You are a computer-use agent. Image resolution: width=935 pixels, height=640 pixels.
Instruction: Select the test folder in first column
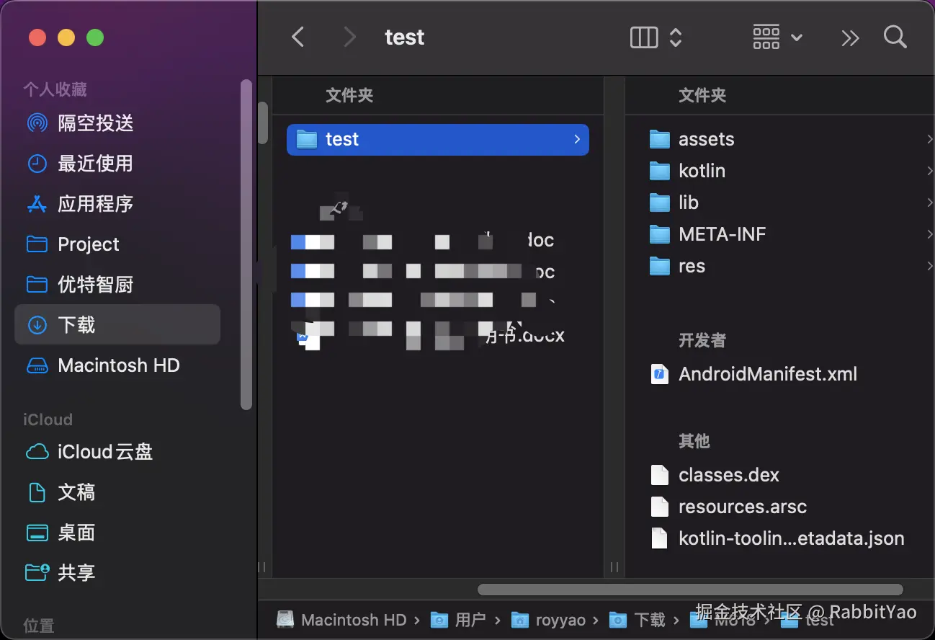point(438,139)
